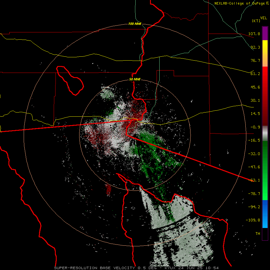
Task: Click the VEL legend title
Action: tap(263, 18)
